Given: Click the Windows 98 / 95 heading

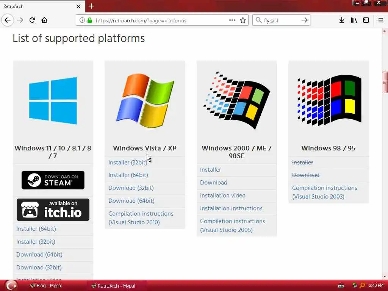Looking at the screenshot, I should [x=329, y=148].
